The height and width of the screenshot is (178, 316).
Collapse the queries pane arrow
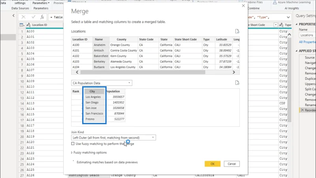[x=13, y=15]
